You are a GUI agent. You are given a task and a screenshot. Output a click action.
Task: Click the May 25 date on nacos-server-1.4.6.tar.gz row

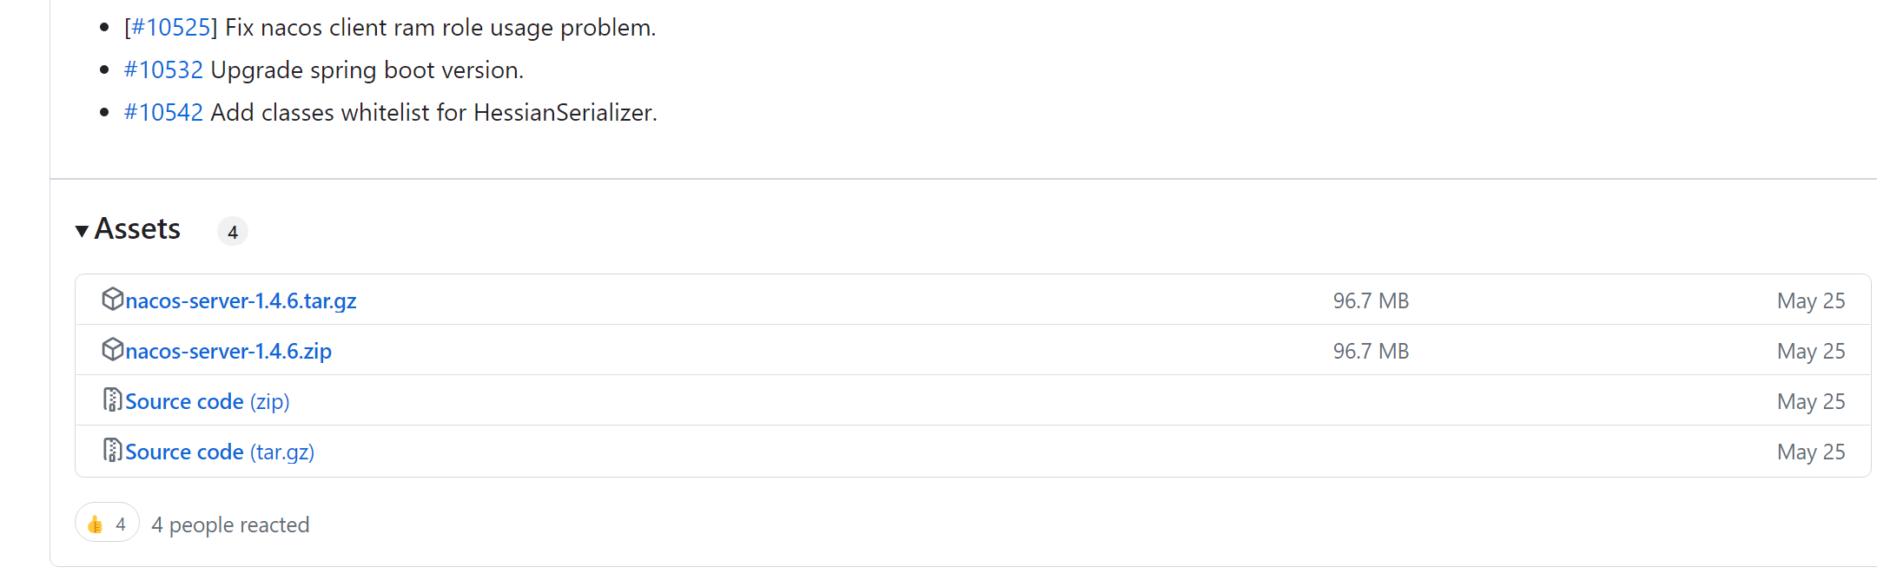[x=1810, y=301]
